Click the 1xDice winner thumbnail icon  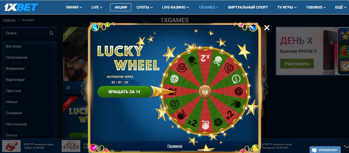(x=11, y=146)
